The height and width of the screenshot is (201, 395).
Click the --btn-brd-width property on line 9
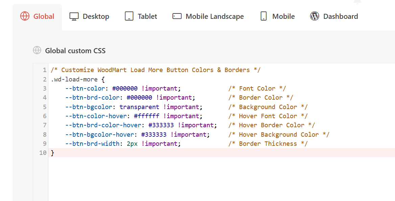click(x=92, y=144)
